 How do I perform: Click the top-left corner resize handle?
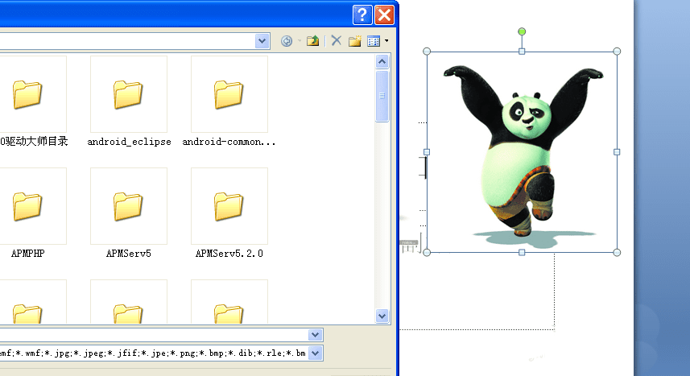point(427,52)
